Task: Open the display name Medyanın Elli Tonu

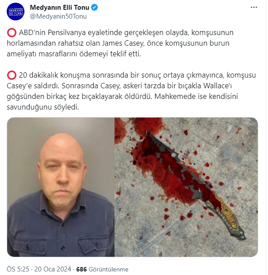Action: point(60,8)
